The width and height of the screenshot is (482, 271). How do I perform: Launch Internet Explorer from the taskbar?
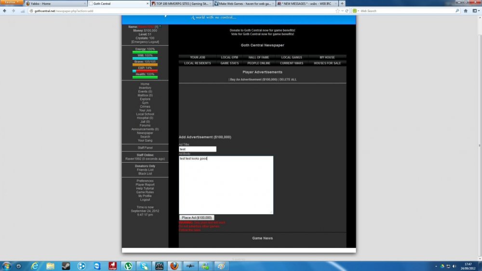click(35, 266)
